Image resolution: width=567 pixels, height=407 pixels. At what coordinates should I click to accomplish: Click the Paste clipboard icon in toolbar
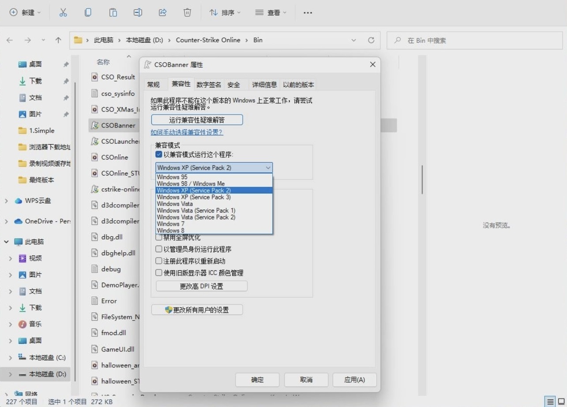point(113,13)
